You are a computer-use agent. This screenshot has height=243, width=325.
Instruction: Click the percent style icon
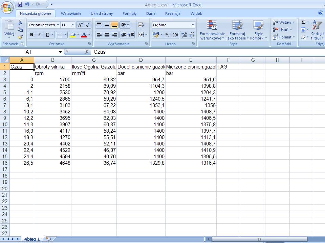167,35
